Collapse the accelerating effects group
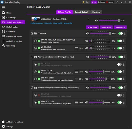Image resolution: width=132 pixels, height=129 pixels. click(x=32, y=88)
